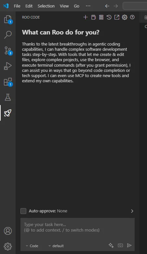
Task: Open the Search view icon
Action: [8, 35]
